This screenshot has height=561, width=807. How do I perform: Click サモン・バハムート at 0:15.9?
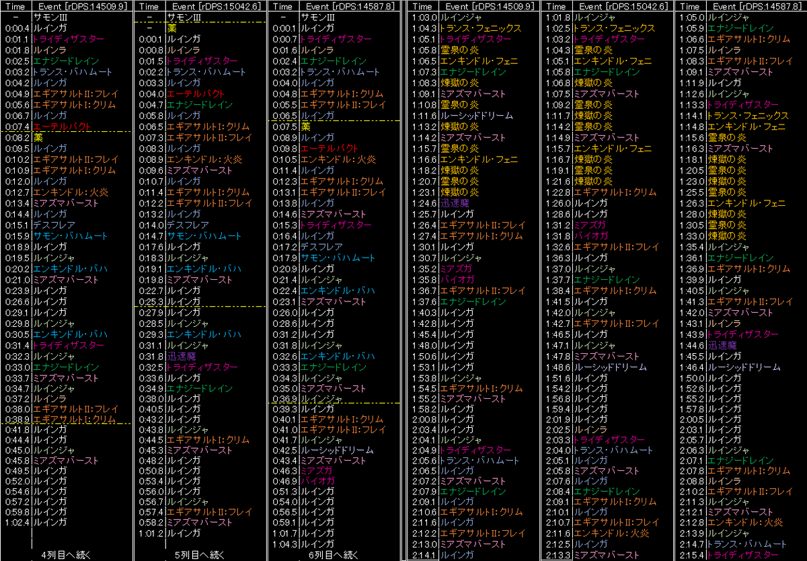click(70, 235)
